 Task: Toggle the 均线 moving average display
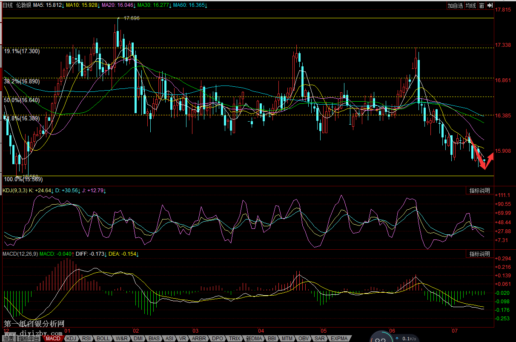pyautogui.click(x=470, y=6)
